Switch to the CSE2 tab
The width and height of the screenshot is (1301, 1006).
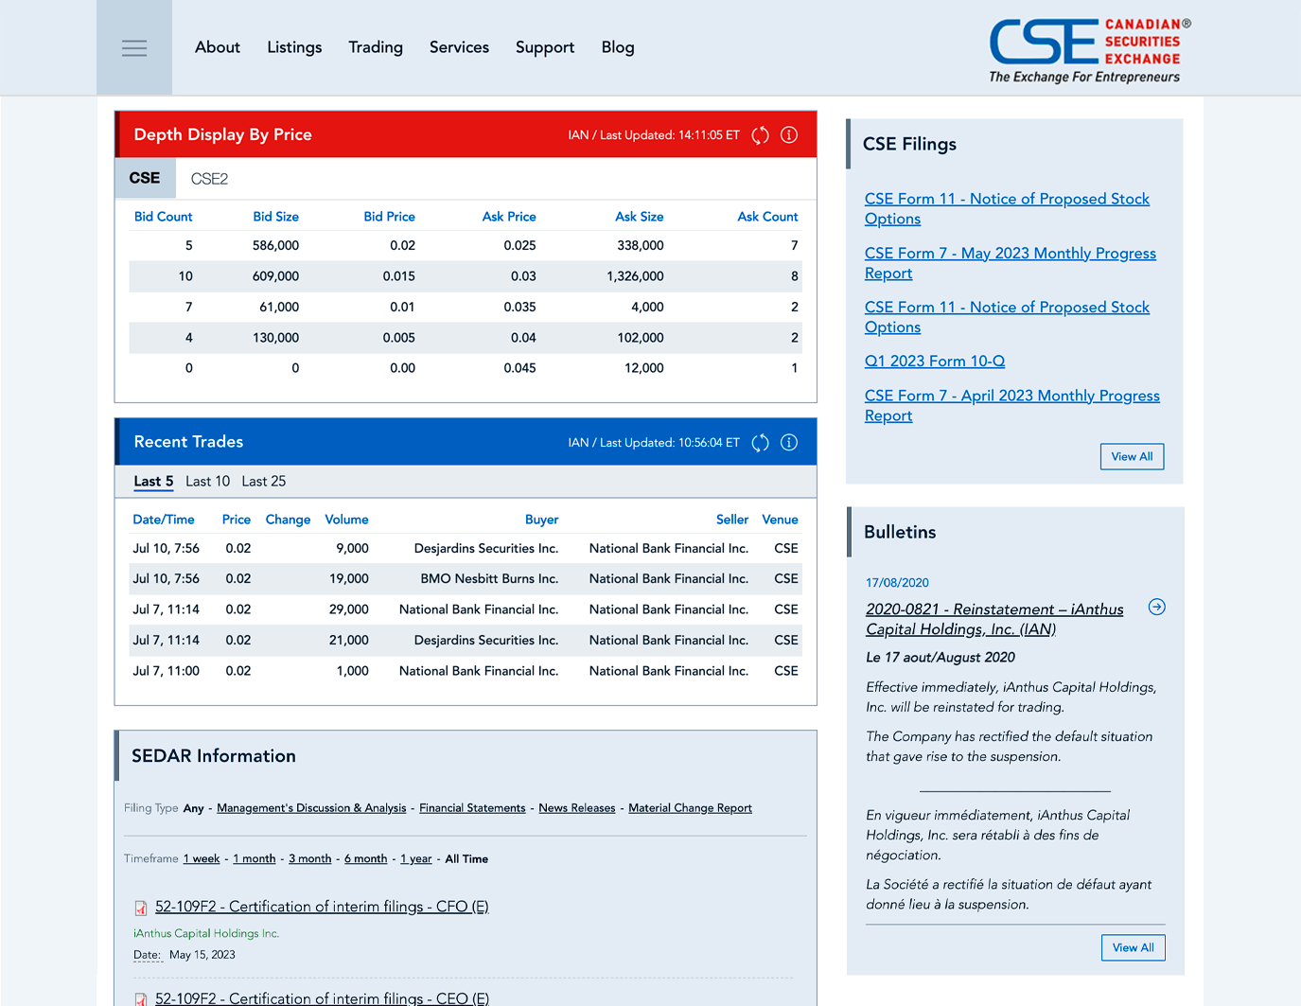pyautogui.click(x=209, y=179)
